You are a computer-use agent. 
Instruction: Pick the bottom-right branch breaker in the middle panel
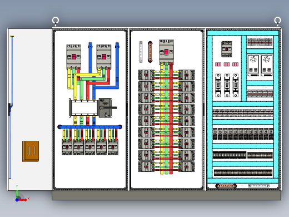point(187,166)
